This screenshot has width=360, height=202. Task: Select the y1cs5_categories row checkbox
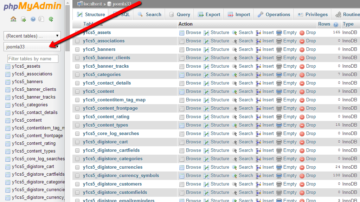[77, 75]
